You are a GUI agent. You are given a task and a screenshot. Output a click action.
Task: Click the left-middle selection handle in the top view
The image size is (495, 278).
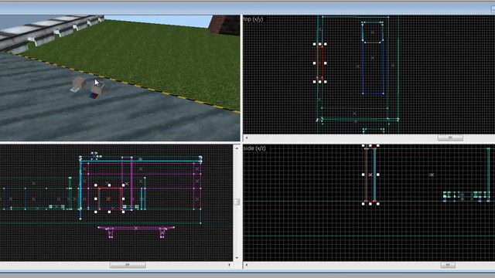click(x=315, y=63)
